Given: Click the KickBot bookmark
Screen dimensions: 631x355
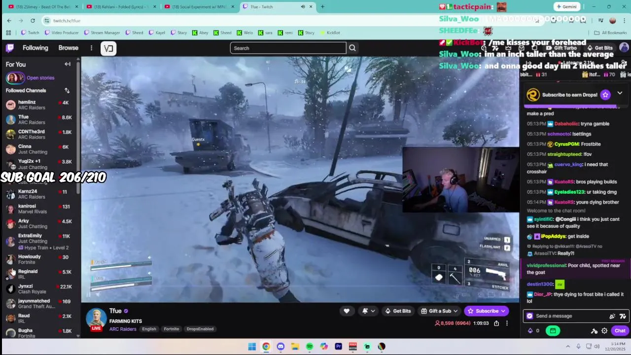Looking at the screenshot, I should [330, 33].
